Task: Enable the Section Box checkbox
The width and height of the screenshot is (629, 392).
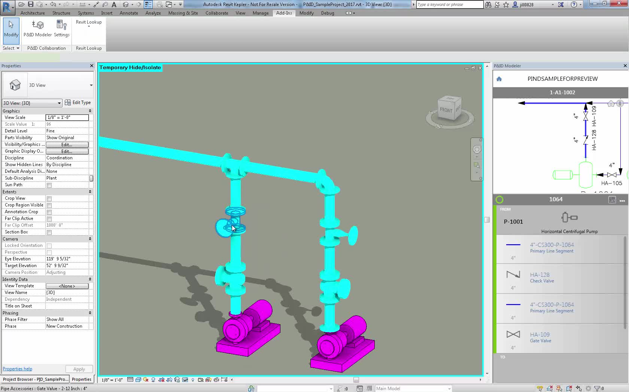Action: tap(49, 232)
